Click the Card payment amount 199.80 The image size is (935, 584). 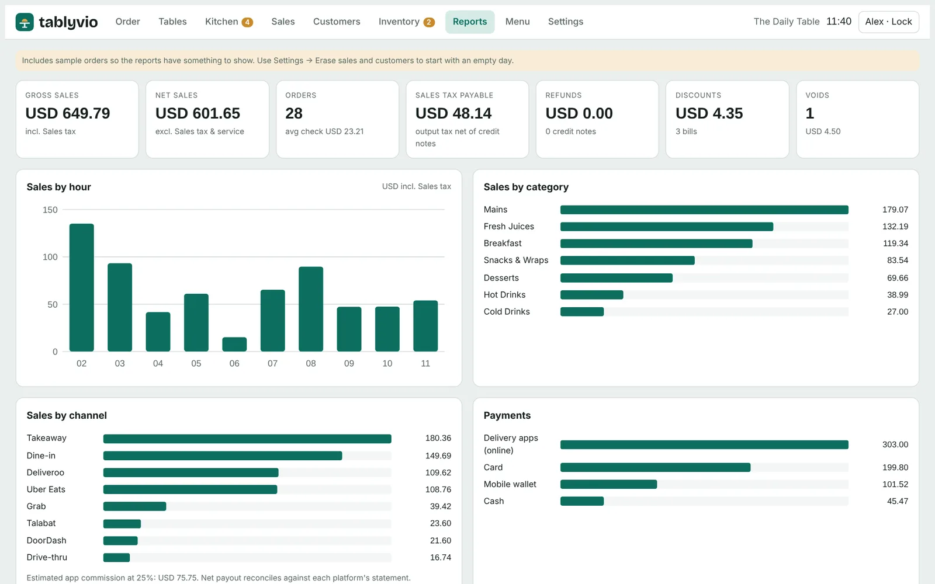[895, 468]
